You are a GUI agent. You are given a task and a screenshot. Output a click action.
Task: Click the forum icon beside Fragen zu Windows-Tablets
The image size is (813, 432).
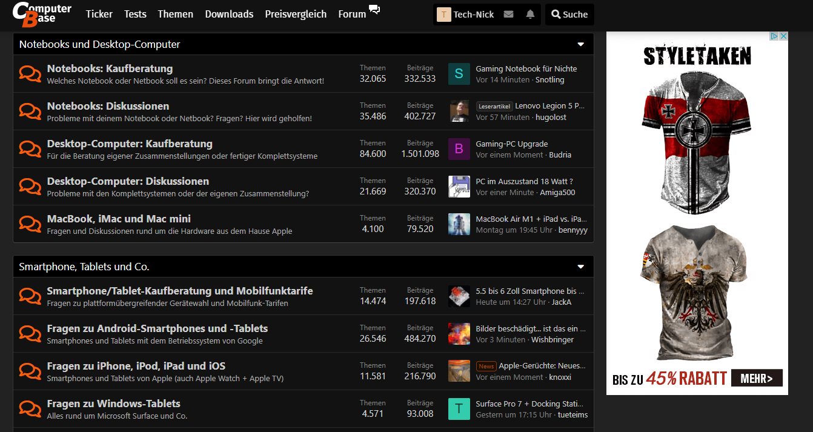[x=30, y=409]
